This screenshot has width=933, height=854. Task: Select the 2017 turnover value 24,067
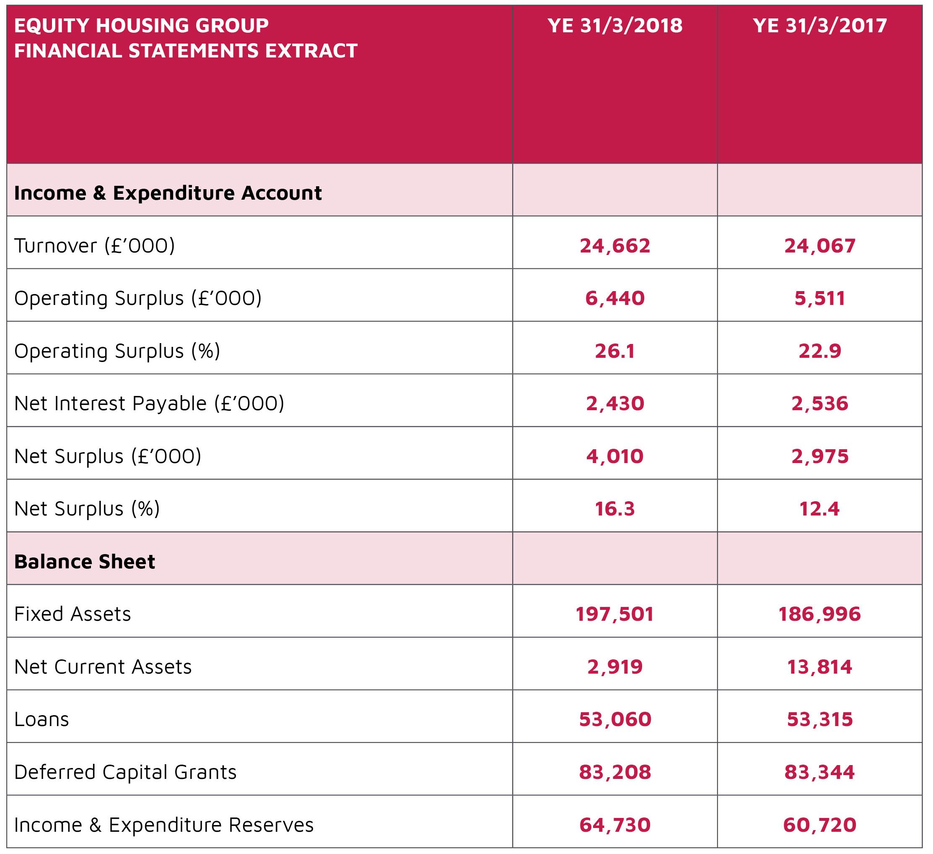point(820,246)
